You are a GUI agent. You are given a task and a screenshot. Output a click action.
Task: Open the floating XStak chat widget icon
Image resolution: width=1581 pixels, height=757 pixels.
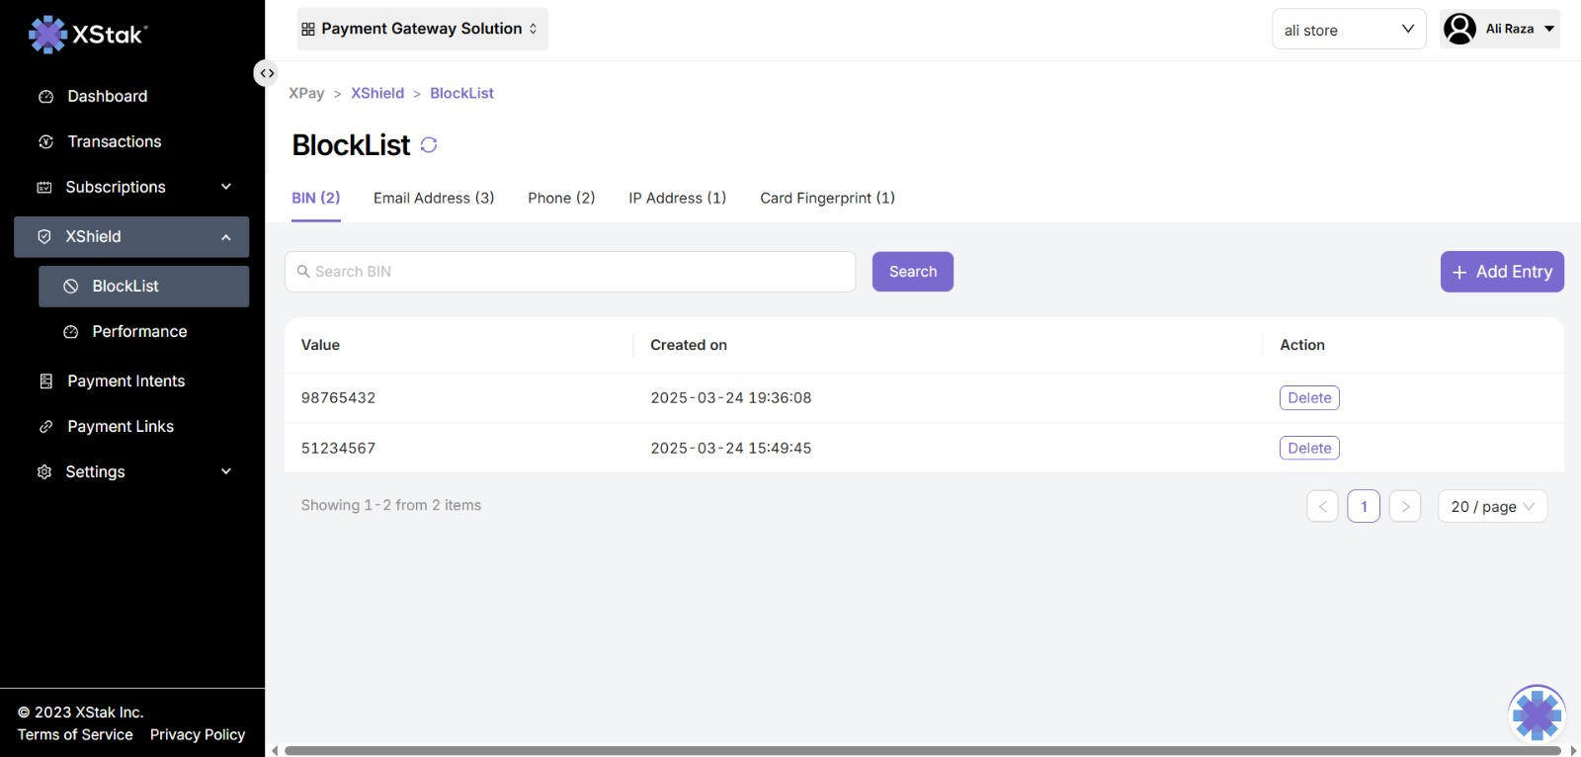pos(1537,714)
